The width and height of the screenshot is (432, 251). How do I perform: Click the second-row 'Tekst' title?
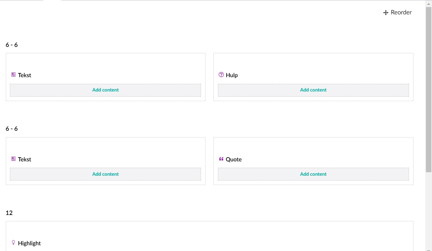click(x=25, y=159)
